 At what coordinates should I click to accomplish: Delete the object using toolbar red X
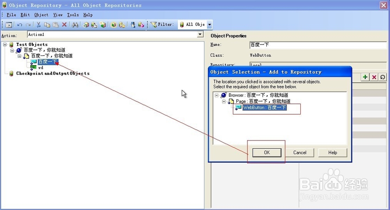coord(64,24)
